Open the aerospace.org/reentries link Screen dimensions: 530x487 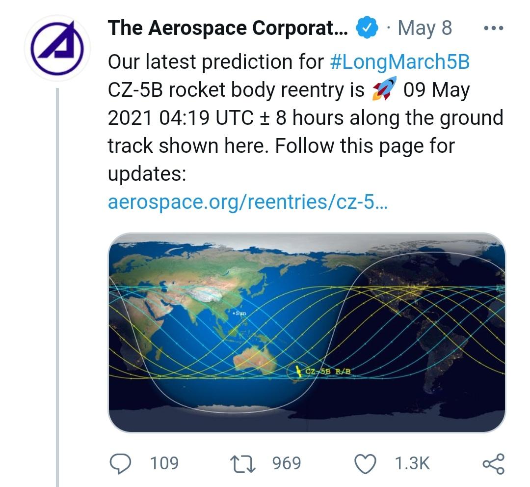pyautogui.click(x=248, y=202)
